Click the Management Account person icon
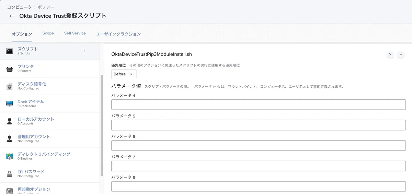412x194 pixels. tap(9, 138)
